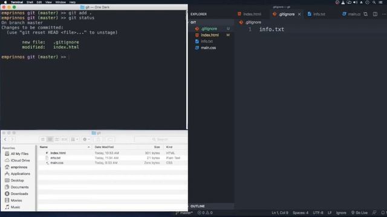Open notifications bell in status bar

pos(383,213)
